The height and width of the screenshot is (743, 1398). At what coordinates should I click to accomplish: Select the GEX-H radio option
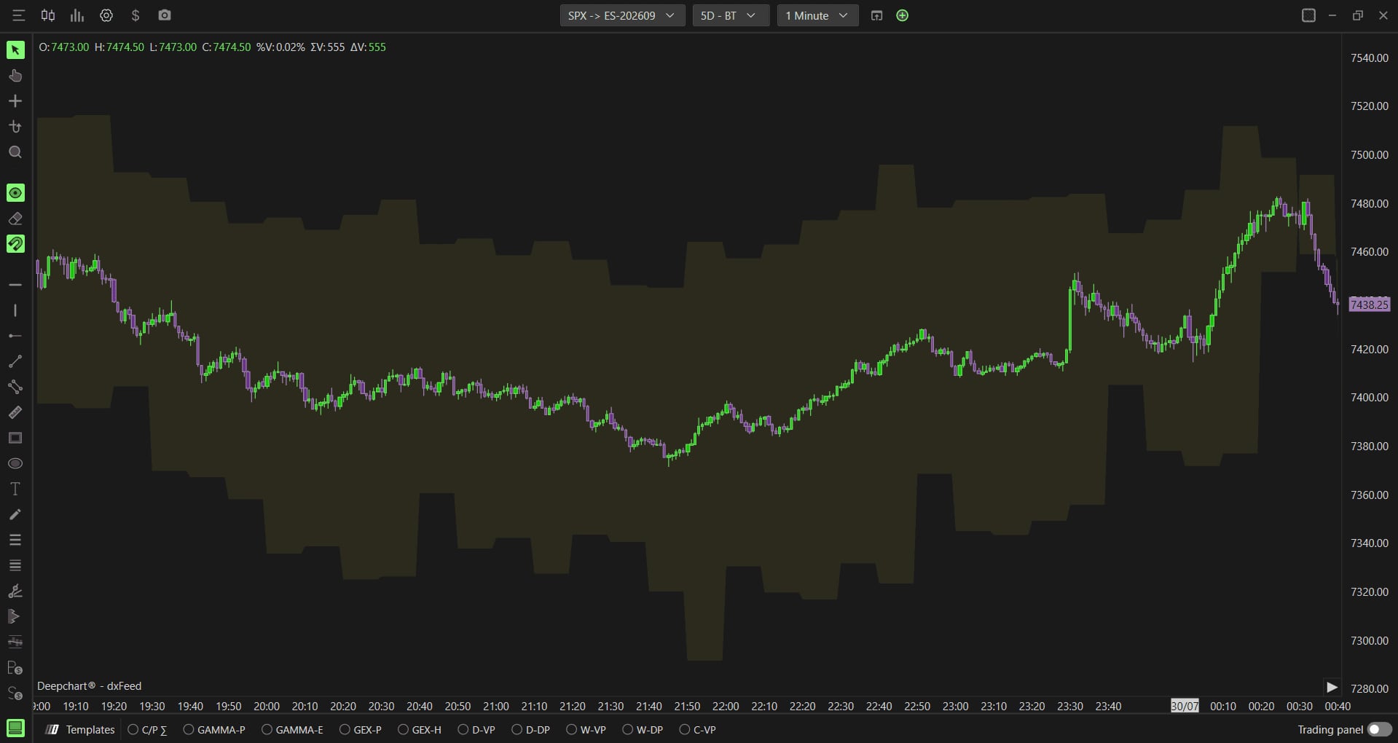click(x=420, y=730)
